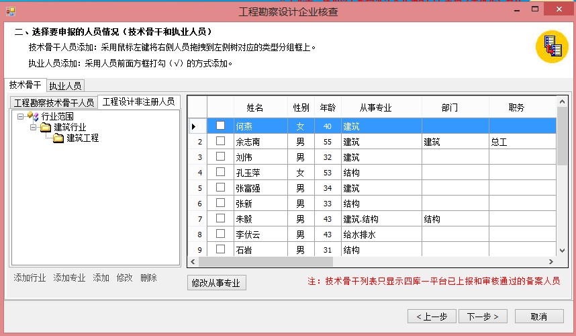Viewport: 576px width, 336px height.
Task: Select the 行业范围 root node icon
Action: click(x=33, y=117)
